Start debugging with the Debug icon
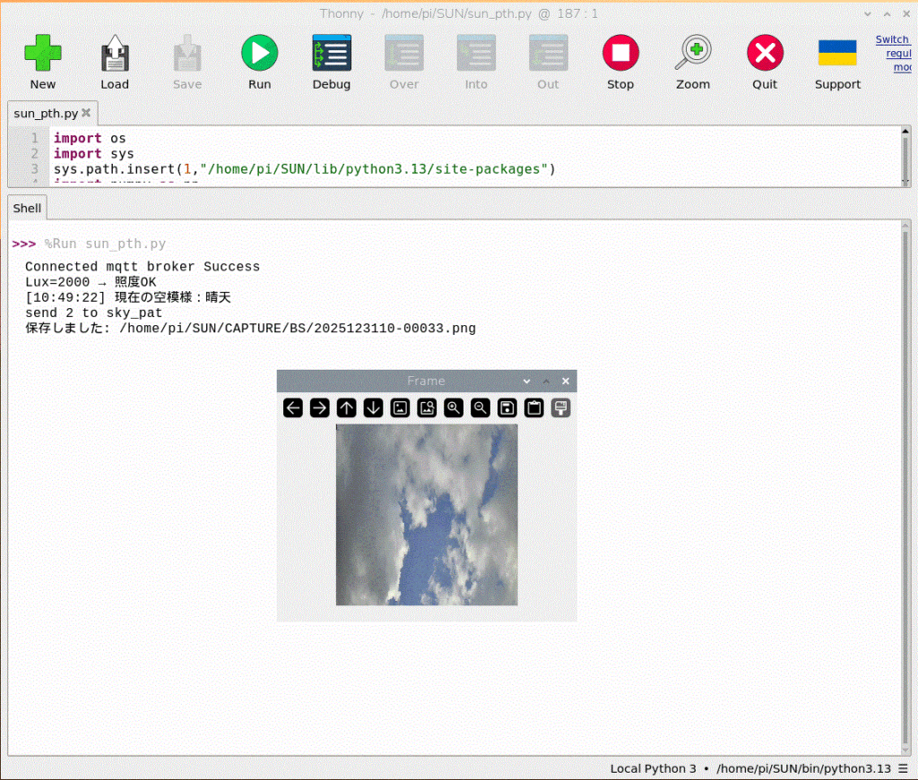Image resolution: width=918 pixels, height=780 pixels. (331, 54)
